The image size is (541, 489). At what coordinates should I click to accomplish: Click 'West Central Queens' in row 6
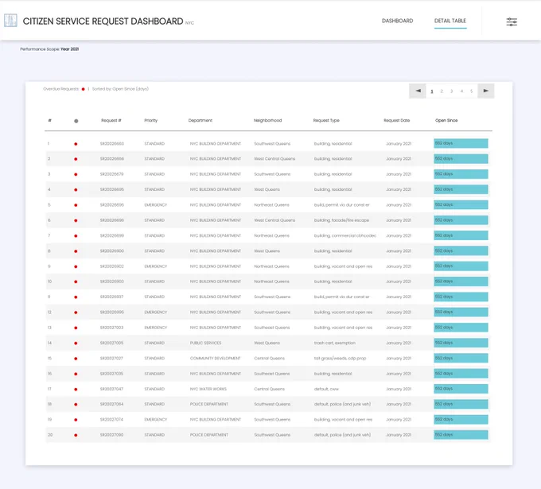(x=274, y=220)
